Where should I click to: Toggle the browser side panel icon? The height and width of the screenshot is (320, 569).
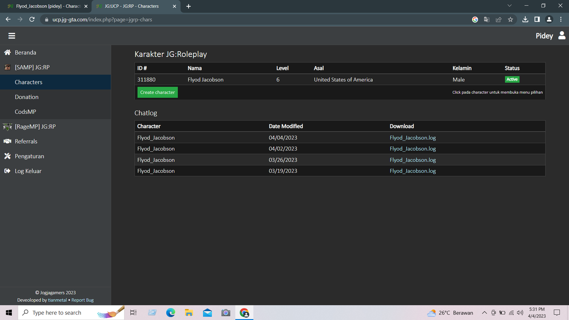(537, 20)
